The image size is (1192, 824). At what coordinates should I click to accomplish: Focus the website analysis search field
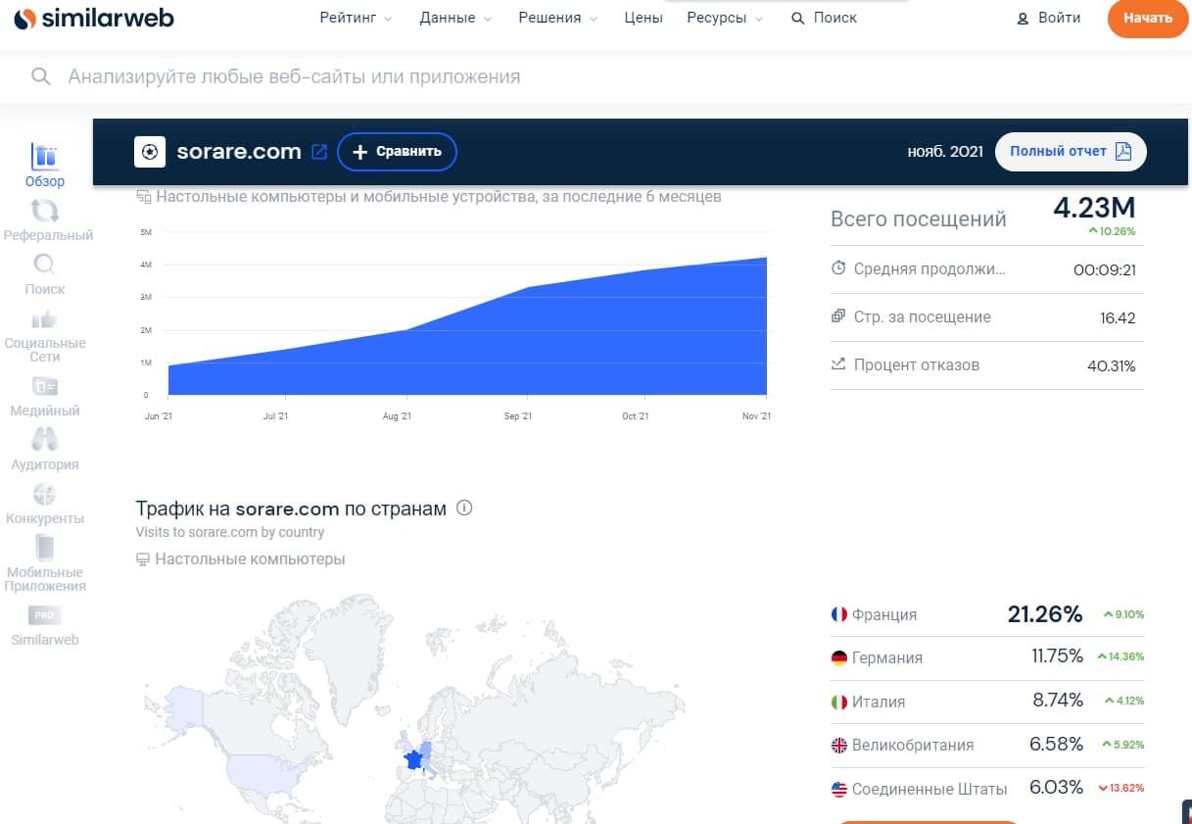[596, 76]
